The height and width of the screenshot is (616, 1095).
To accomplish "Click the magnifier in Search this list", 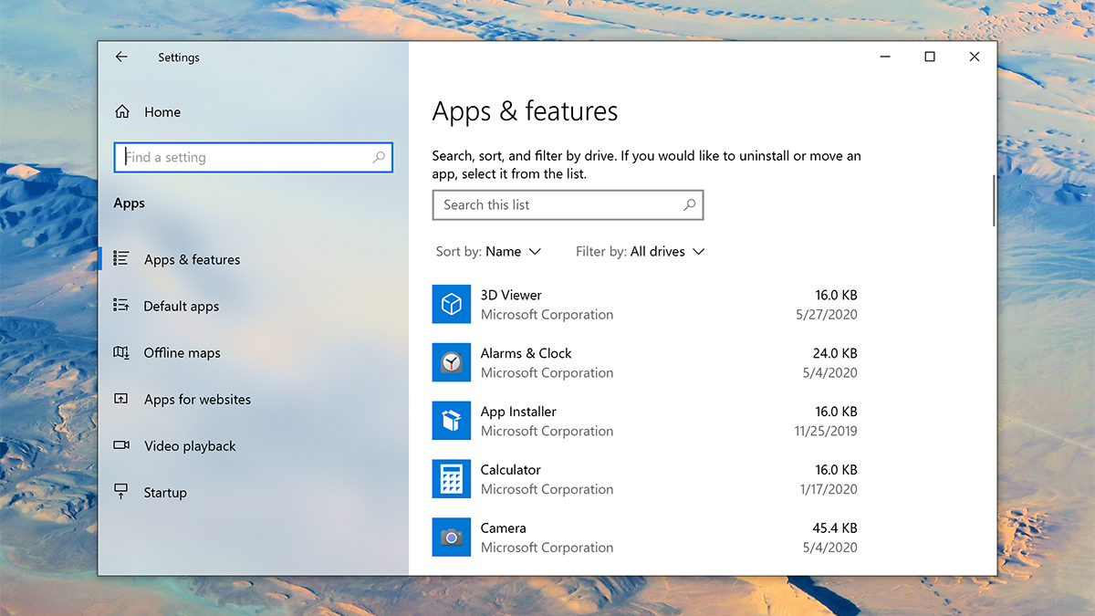I will point(690,205).
